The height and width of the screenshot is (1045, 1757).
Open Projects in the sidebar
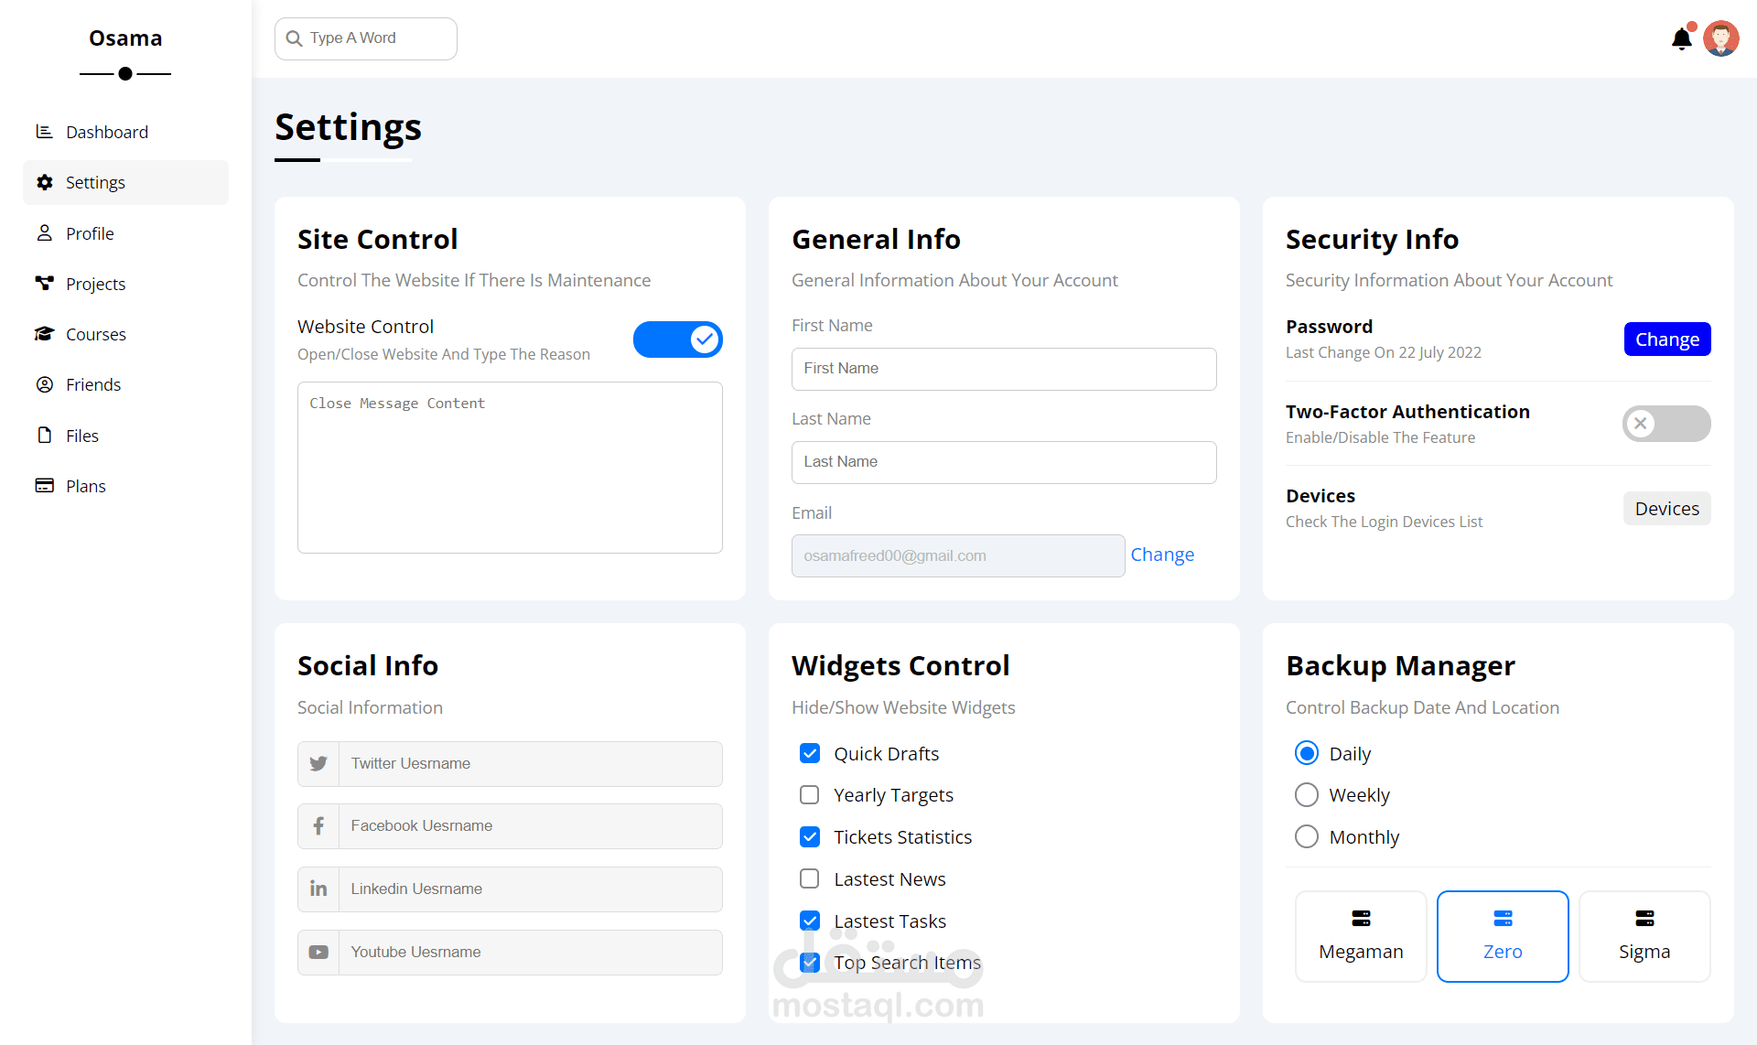pos(95,284)
